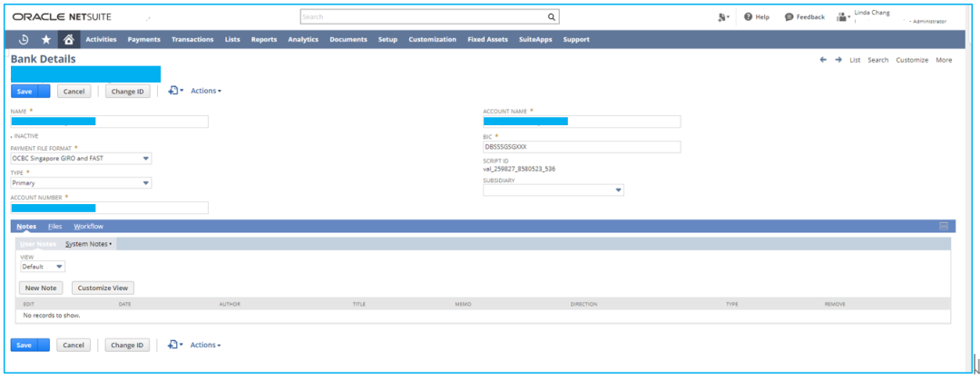
Task: Go to previous record with left arrow
Action: [x=823, y=60]
